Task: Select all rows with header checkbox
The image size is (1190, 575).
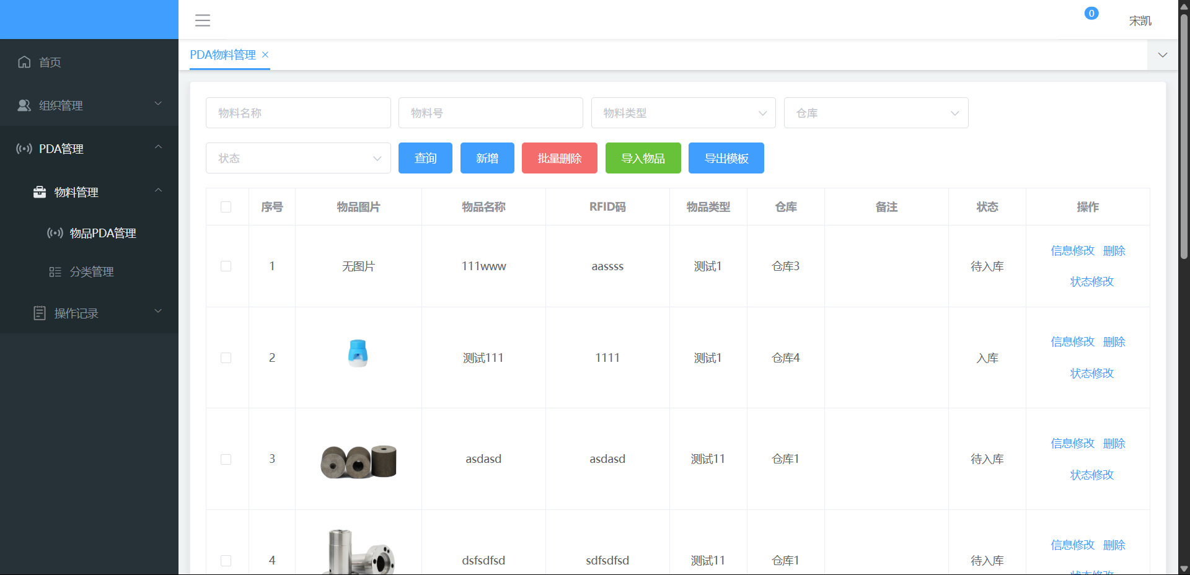Action: [226, 207]
